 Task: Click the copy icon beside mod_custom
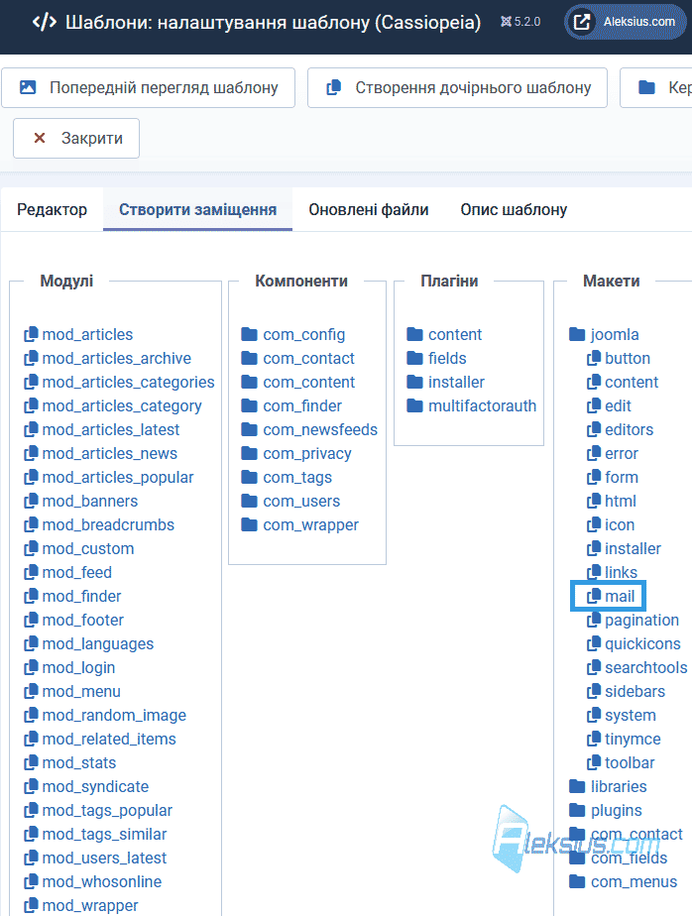pos(31,548)
